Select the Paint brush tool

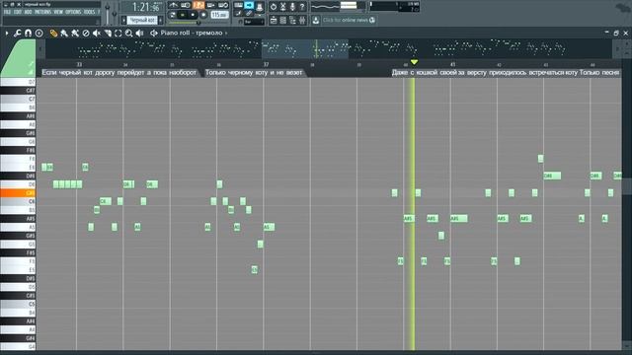click(64, 33)
